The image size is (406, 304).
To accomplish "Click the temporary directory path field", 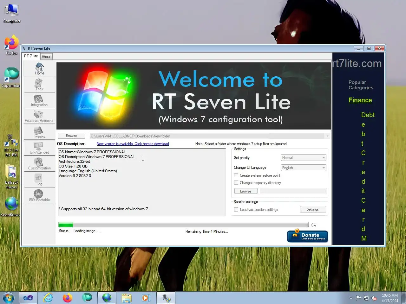I will point(293,191).
